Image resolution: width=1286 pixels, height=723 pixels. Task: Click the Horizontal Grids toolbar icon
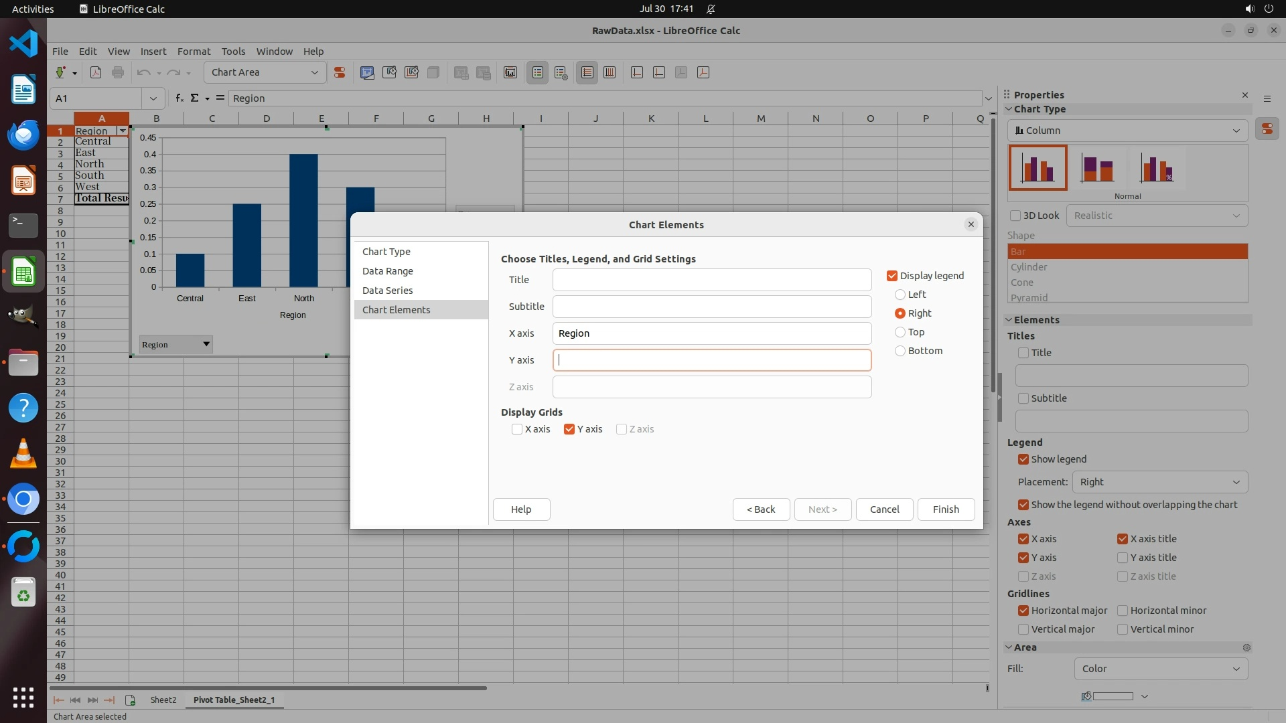(587, 72)
